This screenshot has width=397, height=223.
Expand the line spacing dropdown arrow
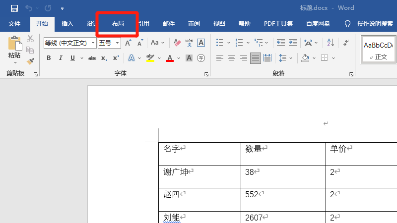291,58
